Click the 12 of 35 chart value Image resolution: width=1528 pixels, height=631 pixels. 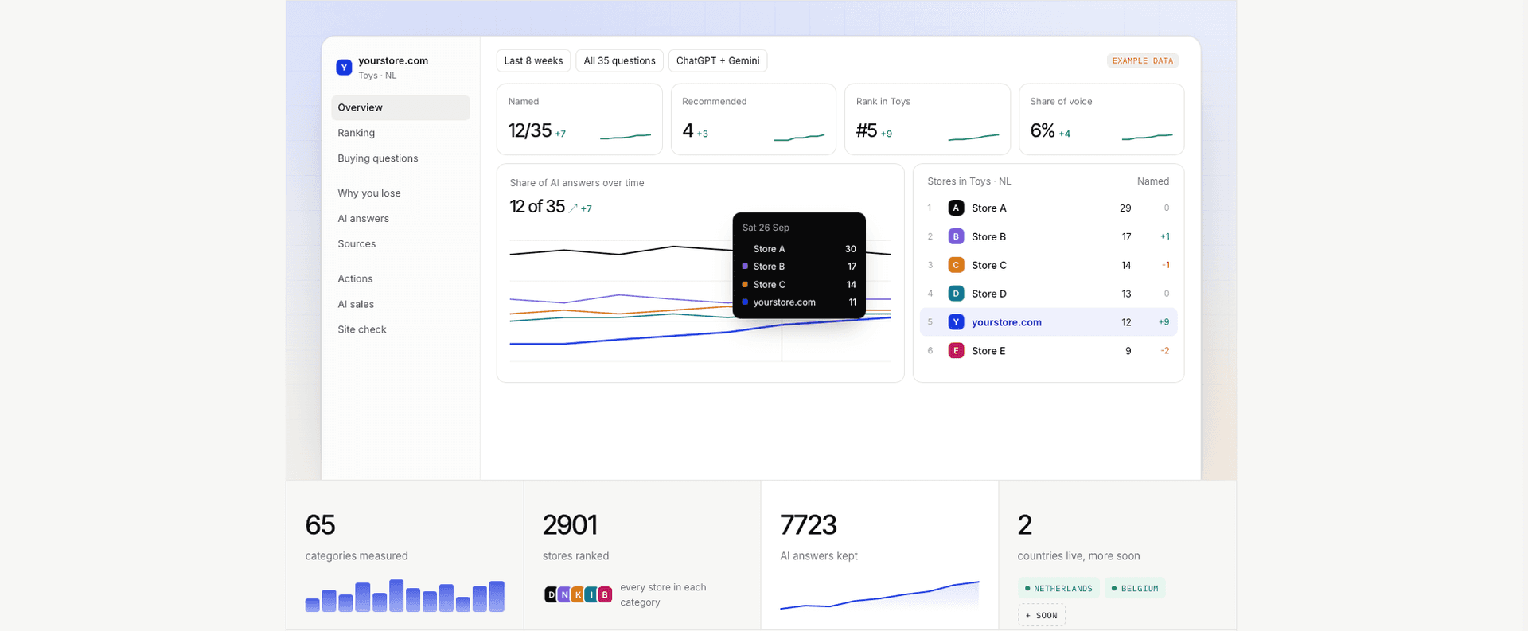pos(537,207)
